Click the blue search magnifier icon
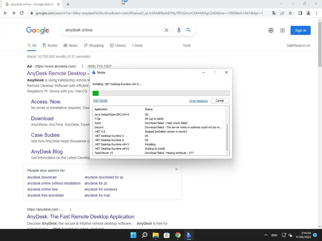Screen dimensions: 322x241 pos(188,30)
